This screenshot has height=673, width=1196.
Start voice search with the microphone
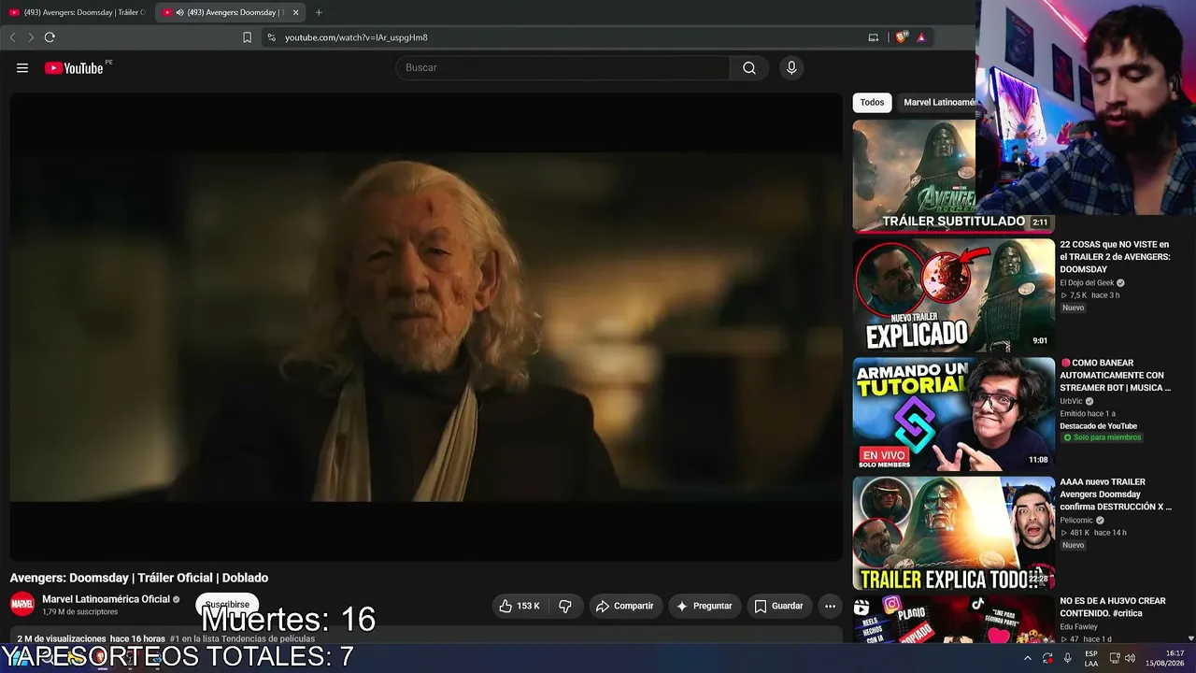[x=791, y=67]
